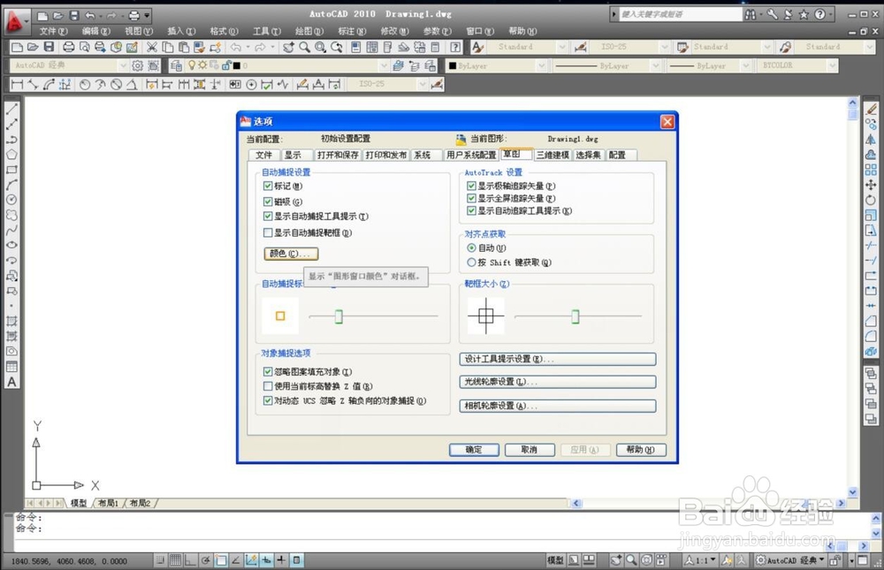Click Text Style icon beside Standard

477,48
